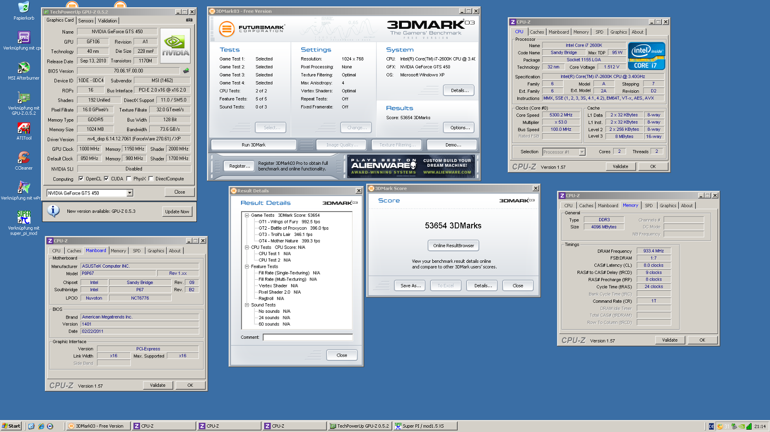Click Internet Explorer quick launch icon
This screenshot has height=432, width=770.
click(41, 426)
